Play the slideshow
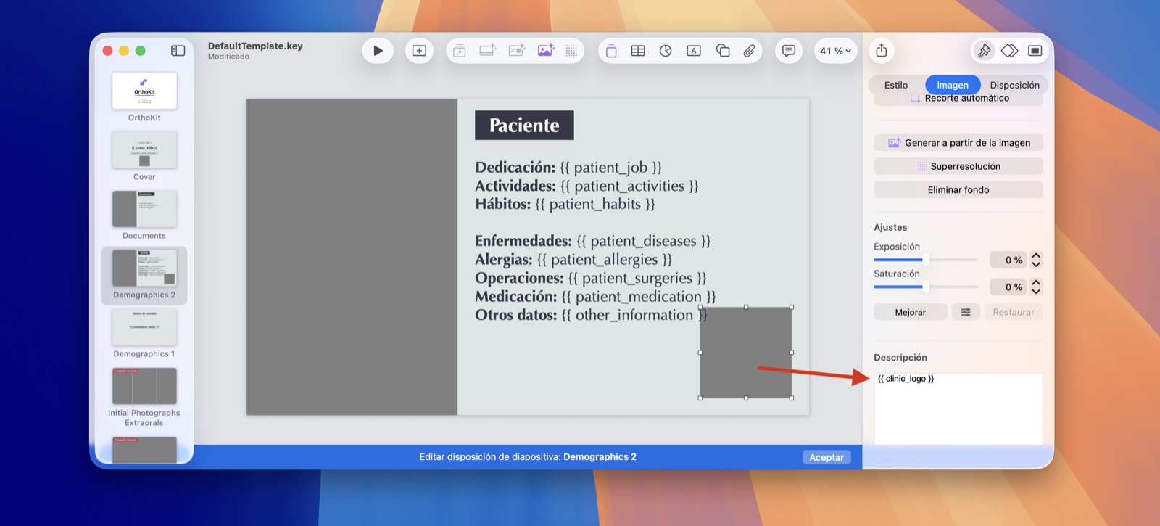 [x=378, y=51]
